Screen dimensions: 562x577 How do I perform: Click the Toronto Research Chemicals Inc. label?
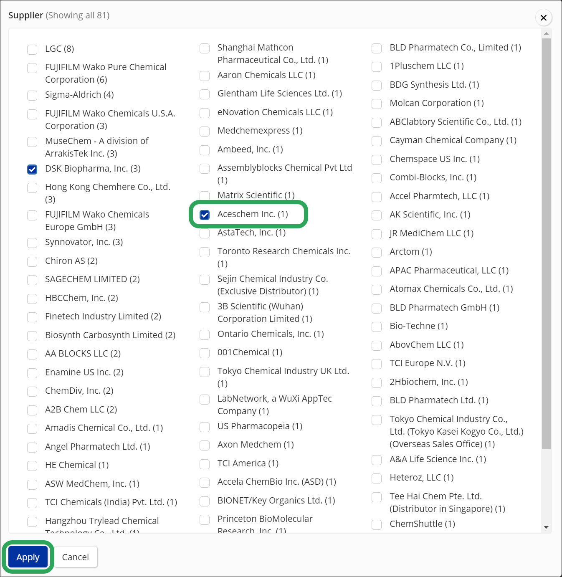(284, 257)
